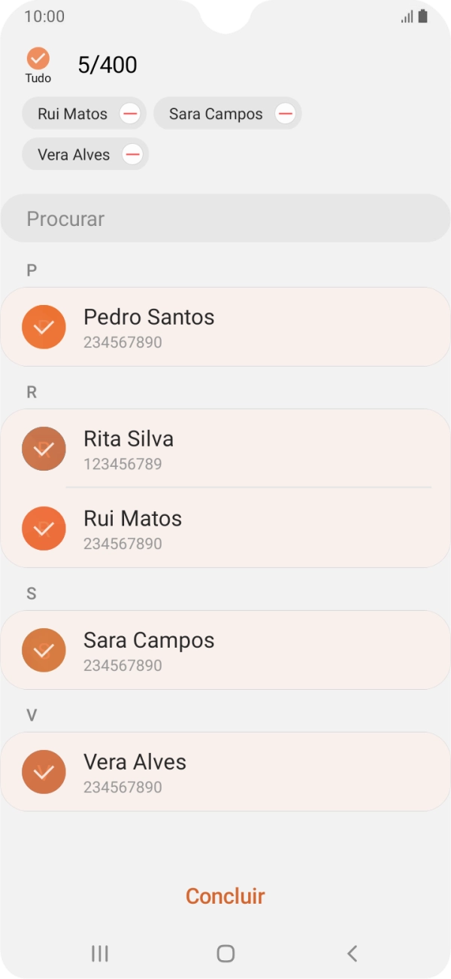The width and height of the screenshot is (451, 979).
Task: Tap the remove icon on Vera Alves chip
Action: coord(132,154)
